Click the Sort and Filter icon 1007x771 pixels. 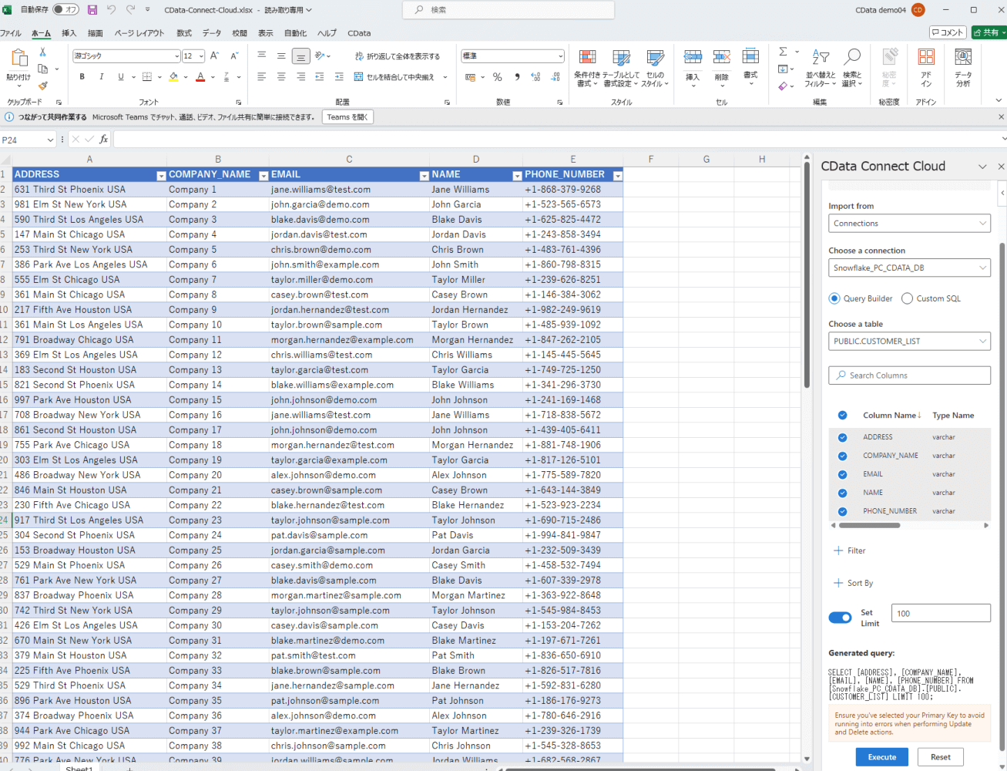[x=821, y=58]
